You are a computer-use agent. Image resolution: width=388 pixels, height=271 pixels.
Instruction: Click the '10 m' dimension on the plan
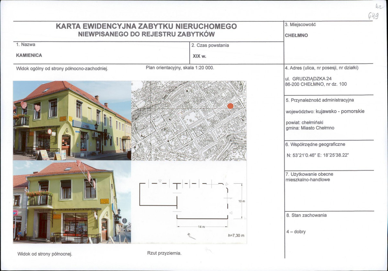click(242, 201)
